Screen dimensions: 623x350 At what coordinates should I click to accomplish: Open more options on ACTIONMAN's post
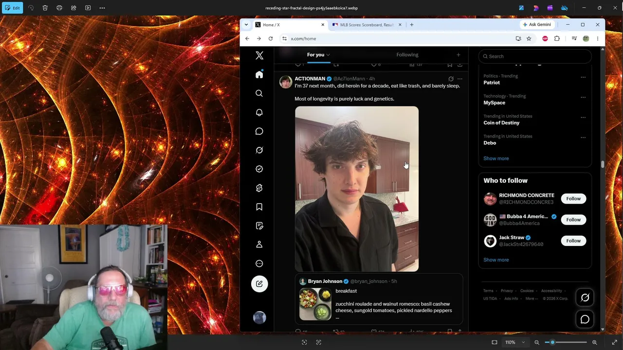pyautogui.click(x=460, y=79)
